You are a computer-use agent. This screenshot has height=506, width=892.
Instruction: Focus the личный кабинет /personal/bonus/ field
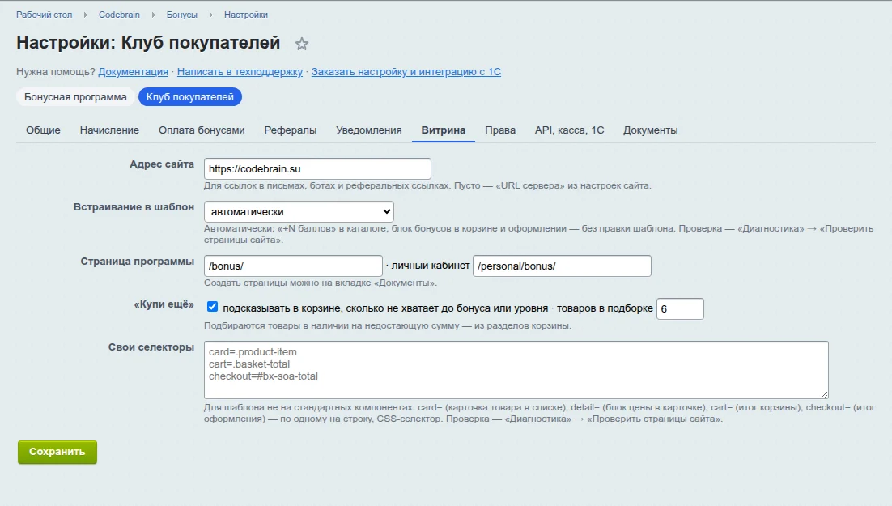[x=562, y=266]
